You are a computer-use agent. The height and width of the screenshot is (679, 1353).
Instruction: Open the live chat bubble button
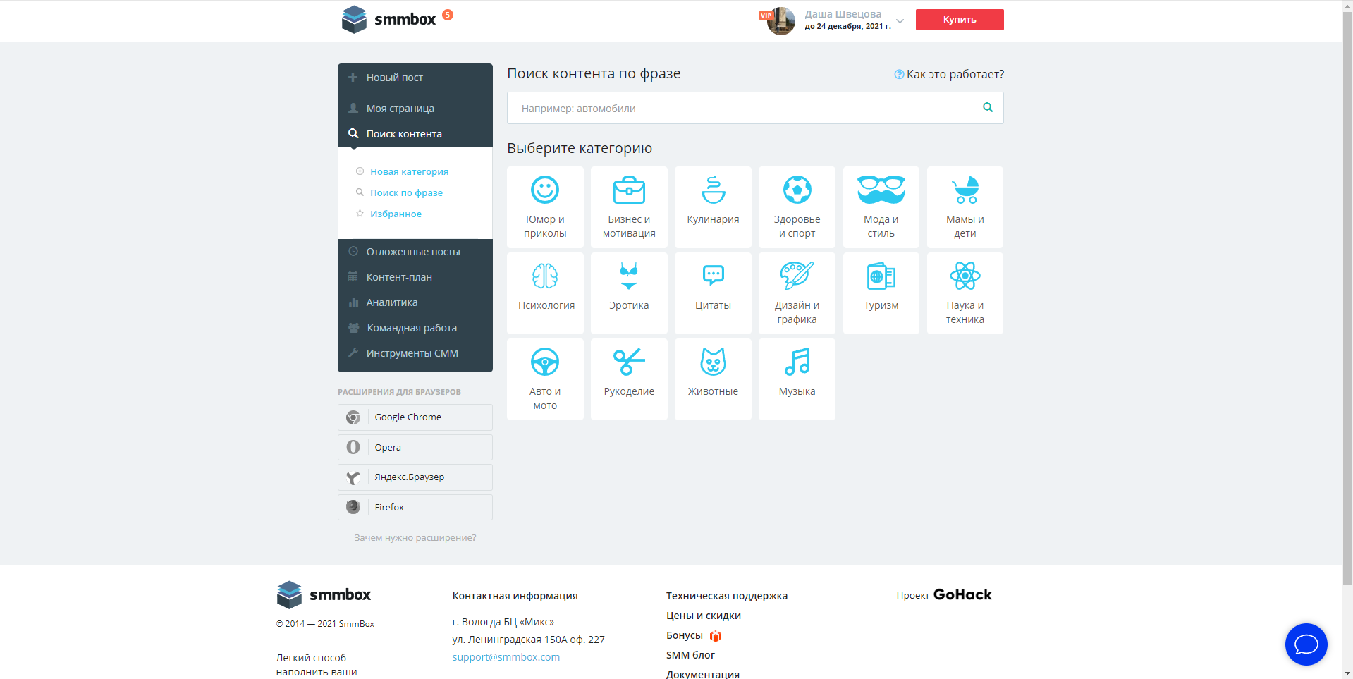coord(1306,644)
